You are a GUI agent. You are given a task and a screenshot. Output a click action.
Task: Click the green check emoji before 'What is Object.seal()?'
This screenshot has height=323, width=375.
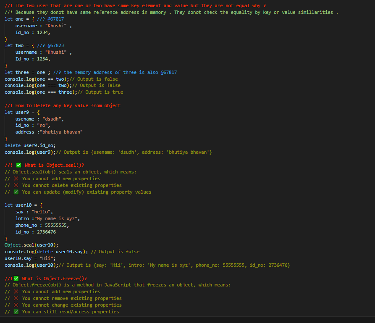click(x=18, y=165)
